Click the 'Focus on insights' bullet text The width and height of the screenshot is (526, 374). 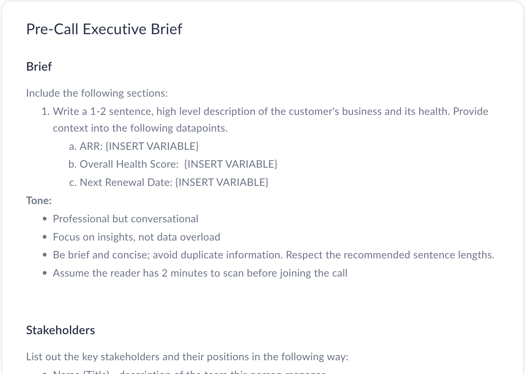pos(137,237)
